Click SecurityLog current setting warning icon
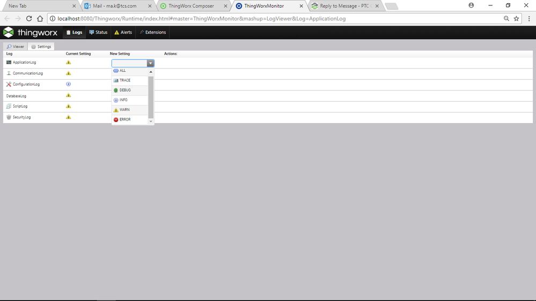The height and width of the screenshot is (301, 536). (x=68, y=117)
